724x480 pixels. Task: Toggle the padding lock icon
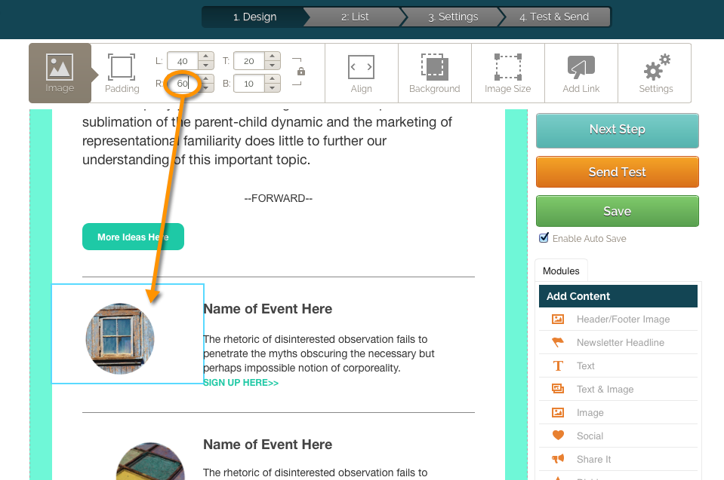[301, 72]
